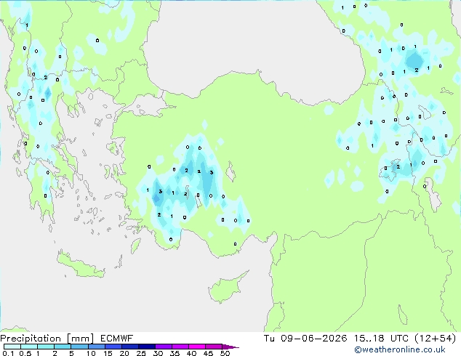Viewport: 461px width, 356px height.
Task: Click the 0.1 mm legend color swatch
Action: coord(12,347)
